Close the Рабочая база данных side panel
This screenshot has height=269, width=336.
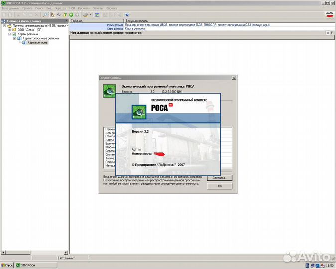pos(66,21)
